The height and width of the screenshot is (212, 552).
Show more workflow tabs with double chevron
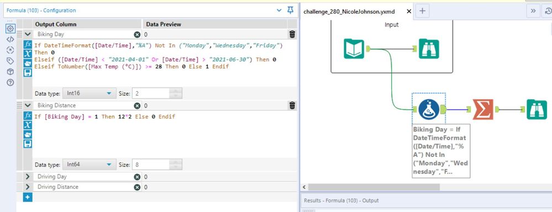point(533,11)
